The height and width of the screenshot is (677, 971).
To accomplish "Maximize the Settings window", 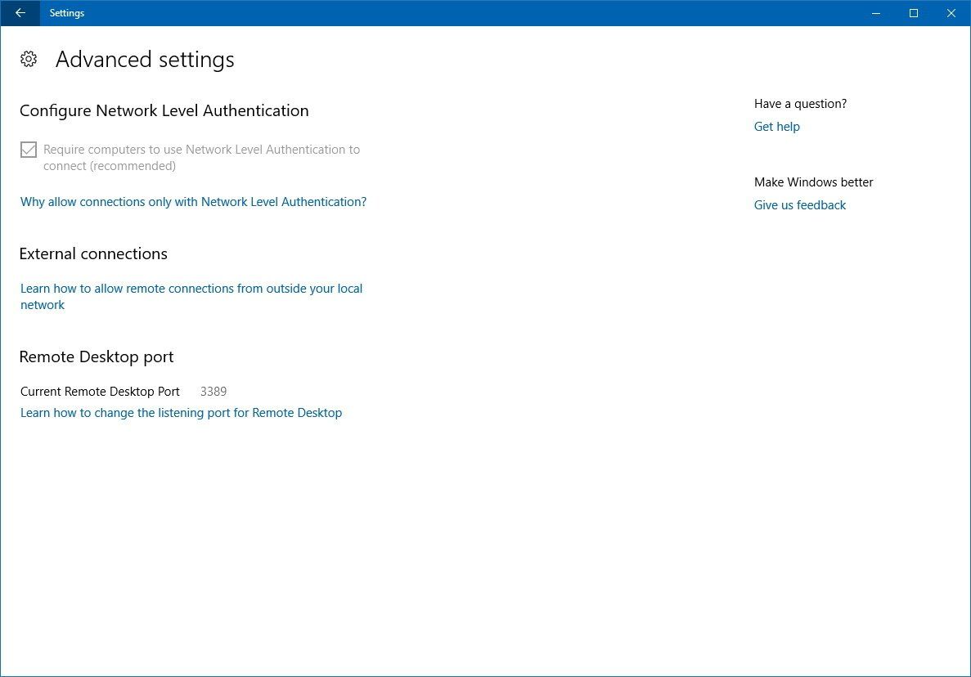I will (x=913, y=13).
